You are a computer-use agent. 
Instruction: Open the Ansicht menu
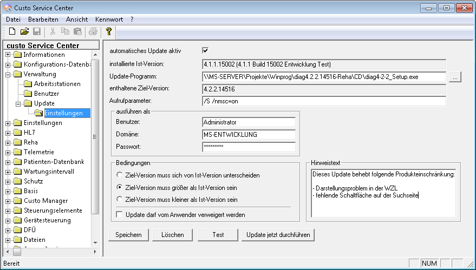(x=77, y=19)
